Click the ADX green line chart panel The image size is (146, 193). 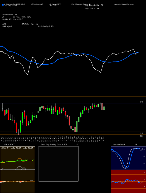pyautogui.click(x=18, y=158)
